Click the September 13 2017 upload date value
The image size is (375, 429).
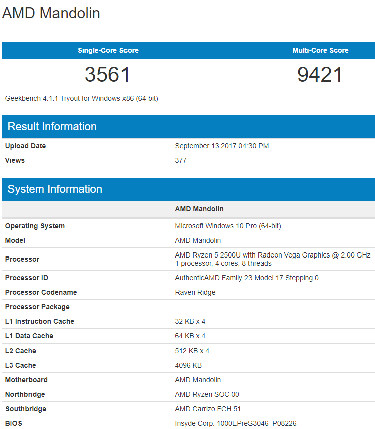[221, 146]
